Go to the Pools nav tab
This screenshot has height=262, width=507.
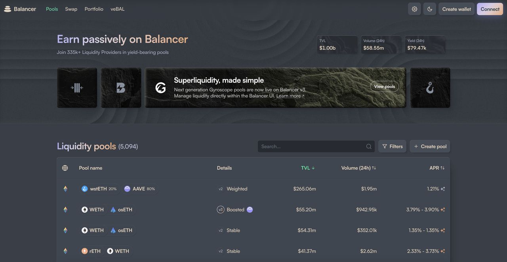52,9
